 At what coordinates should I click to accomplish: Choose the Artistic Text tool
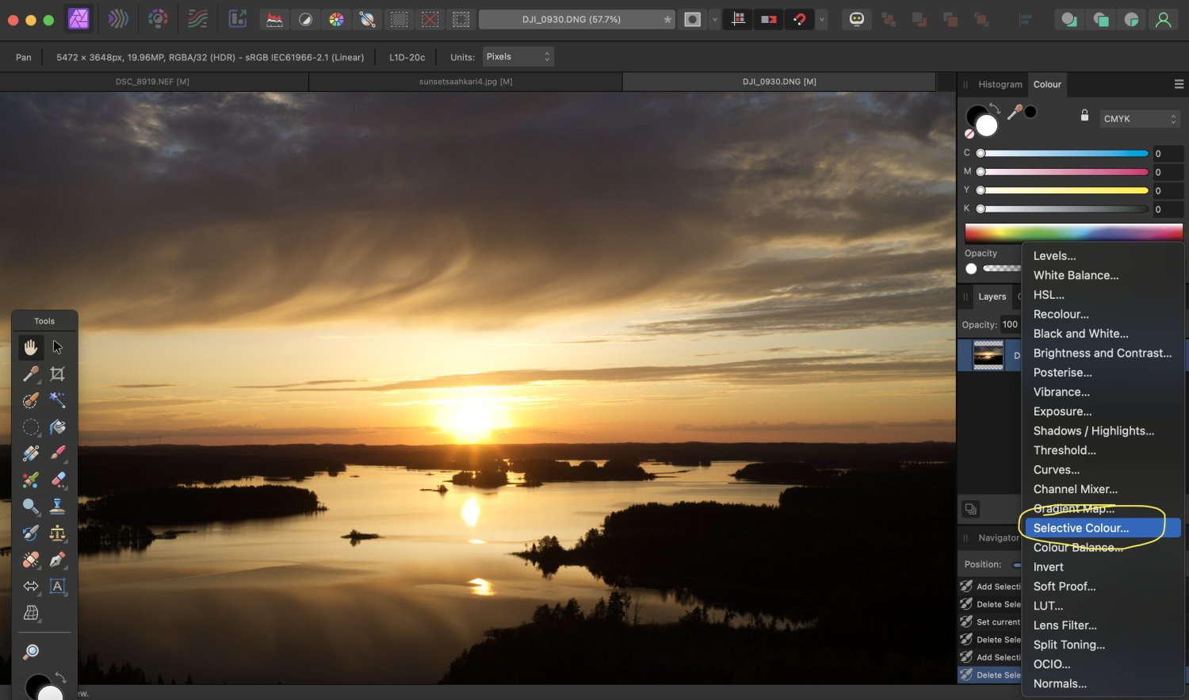tap(57, 587)
